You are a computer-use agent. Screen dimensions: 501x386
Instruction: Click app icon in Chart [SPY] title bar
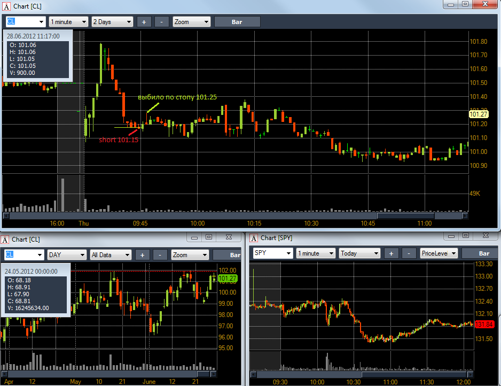[254, 238]
